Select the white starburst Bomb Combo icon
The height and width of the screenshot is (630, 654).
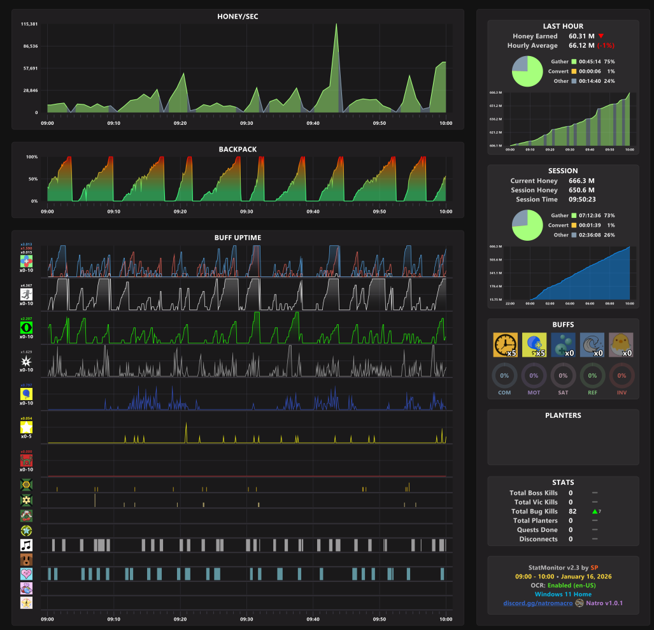[26, 361]
